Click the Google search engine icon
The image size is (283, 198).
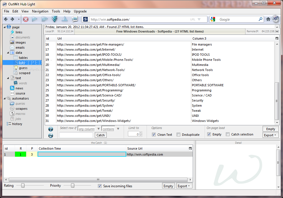pyautogui.click(x=213, y=19)
